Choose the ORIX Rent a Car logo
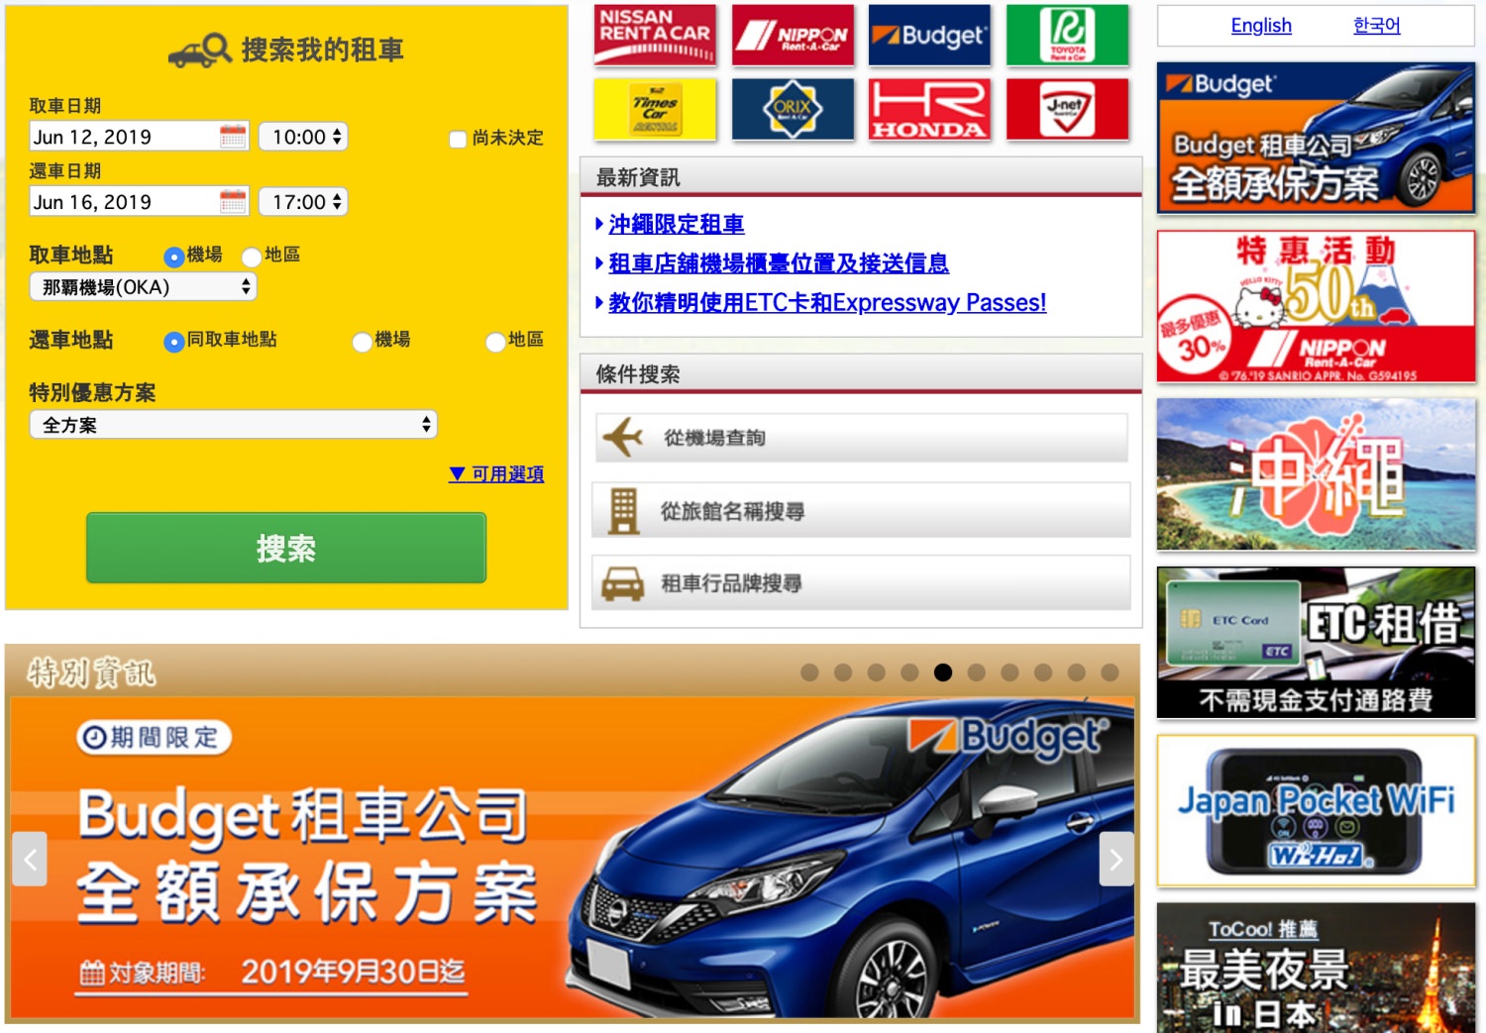Screen dimensions: 1486x1033 click(x=793, y=109)
